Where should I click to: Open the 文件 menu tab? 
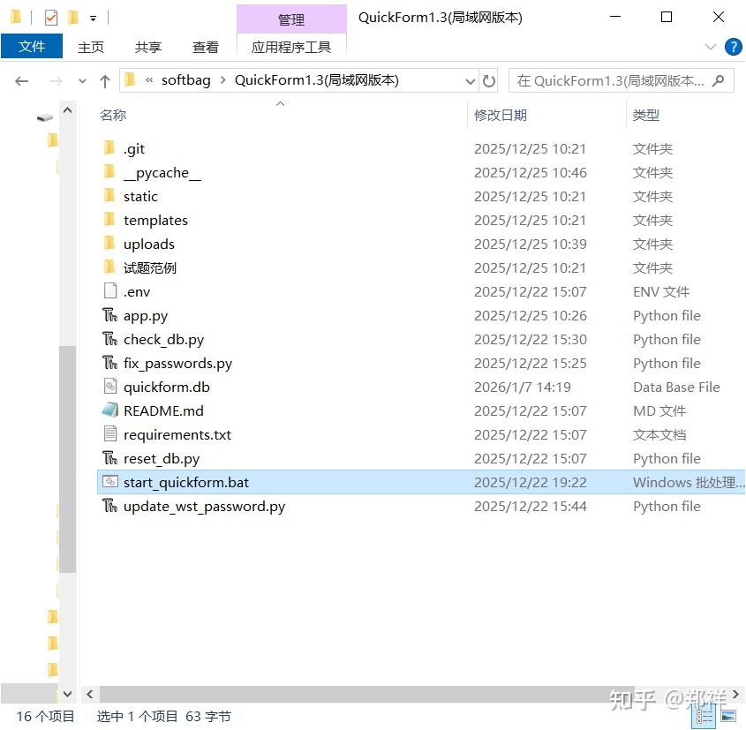point(32,46)
